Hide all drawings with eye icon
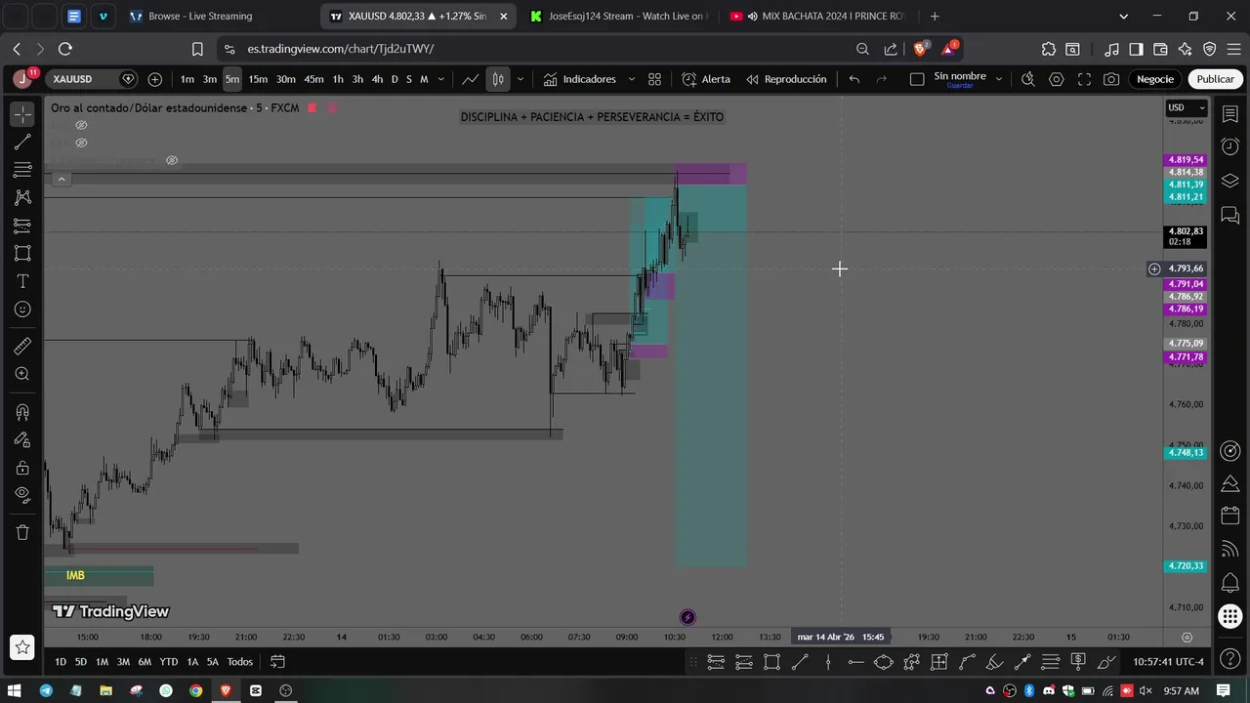 pyautogui.click(x=22, y=495)
